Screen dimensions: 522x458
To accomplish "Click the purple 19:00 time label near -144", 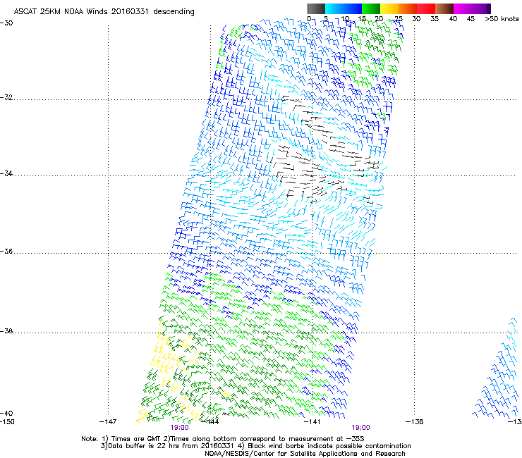I will click(x=179, y=428).
